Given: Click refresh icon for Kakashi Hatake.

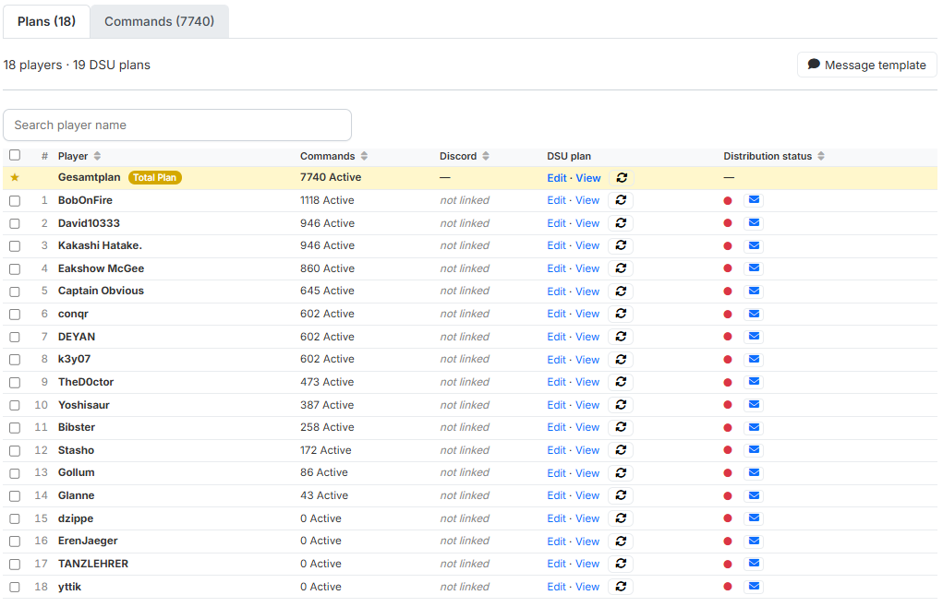Looking at the screenshot, I should 621,245.
